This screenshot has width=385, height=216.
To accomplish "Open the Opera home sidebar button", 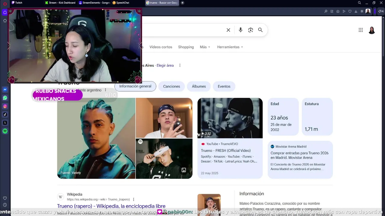I will tap(5, 12).
